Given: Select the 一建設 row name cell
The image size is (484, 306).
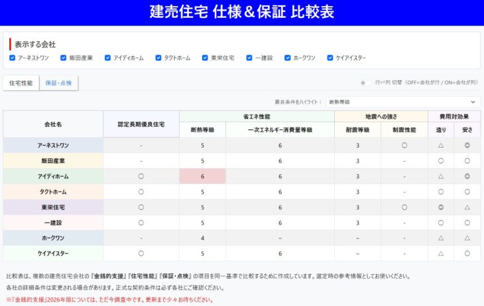Looking at the screenshot, I should [53, 223].
